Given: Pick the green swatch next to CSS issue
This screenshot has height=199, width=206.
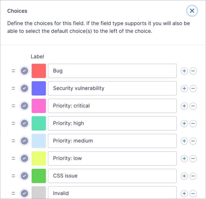Looking at the screenshot, I should (x=39, y=176).
